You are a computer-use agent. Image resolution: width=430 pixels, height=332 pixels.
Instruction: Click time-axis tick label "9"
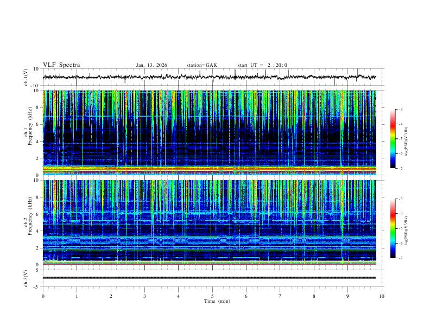[347, 296]
